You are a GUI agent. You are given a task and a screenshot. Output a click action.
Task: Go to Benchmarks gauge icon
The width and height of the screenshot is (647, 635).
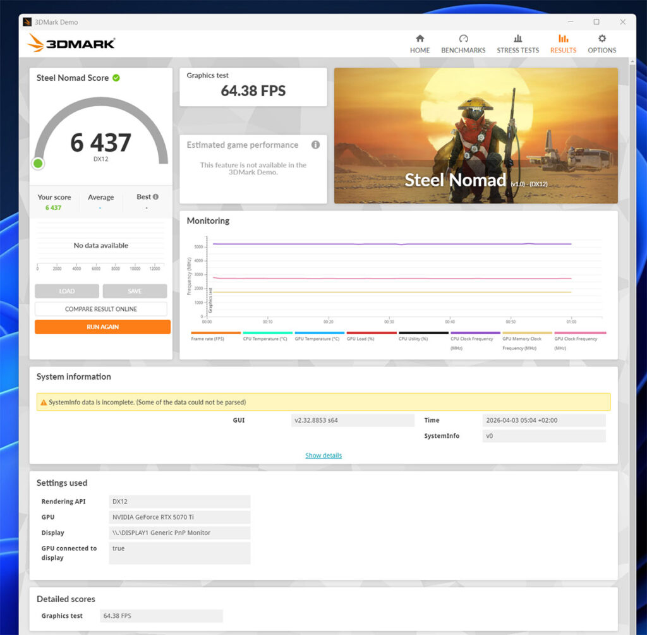(x=463, y=39)
